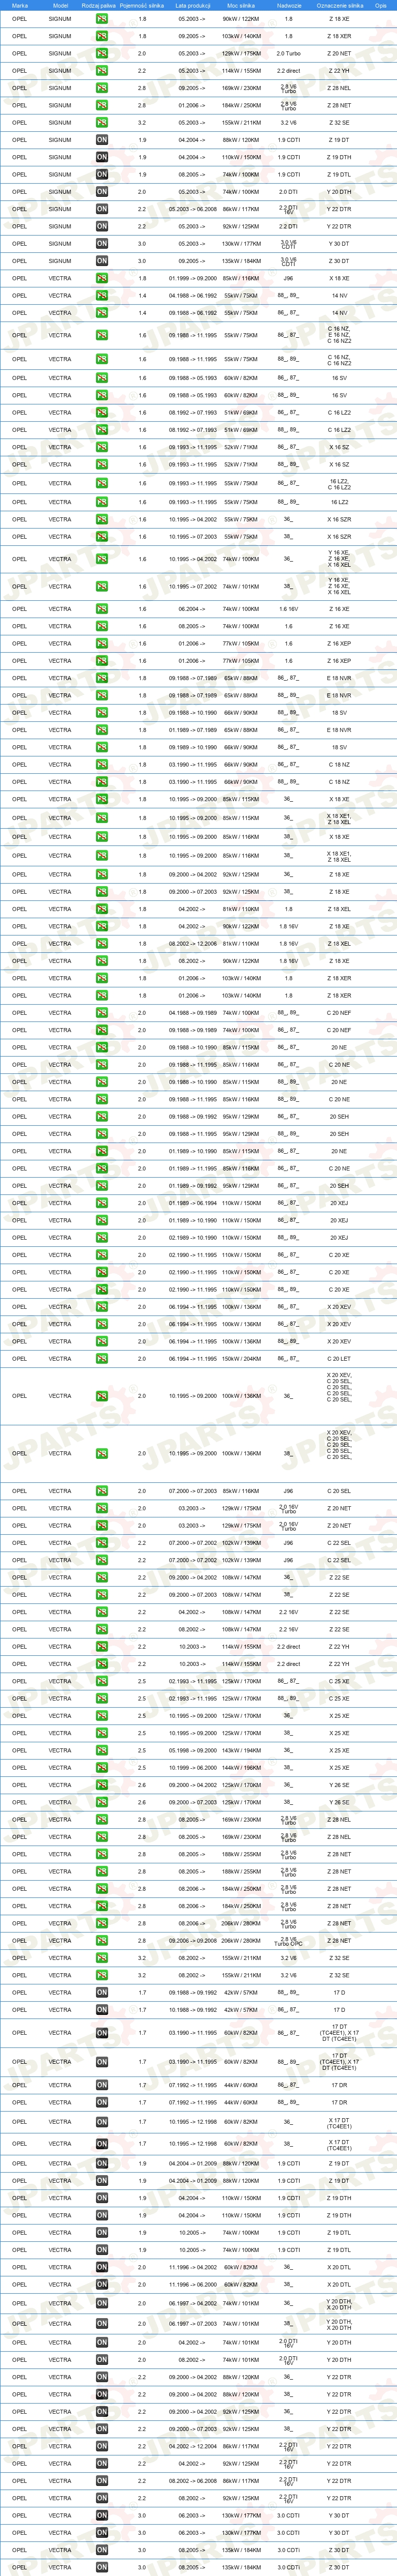Image resolution: width=397 pixels, height=2576 pixels.
Task: Click diesel ON icon in Signum Y 30 DT row
Action: [102, 243]
